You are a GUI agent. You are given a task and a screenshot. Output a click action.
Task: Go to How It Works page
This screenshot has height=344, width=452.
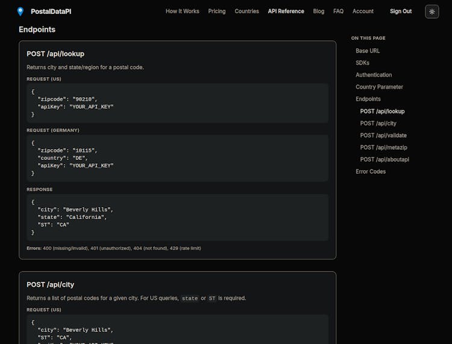click(x=182, y=11)
